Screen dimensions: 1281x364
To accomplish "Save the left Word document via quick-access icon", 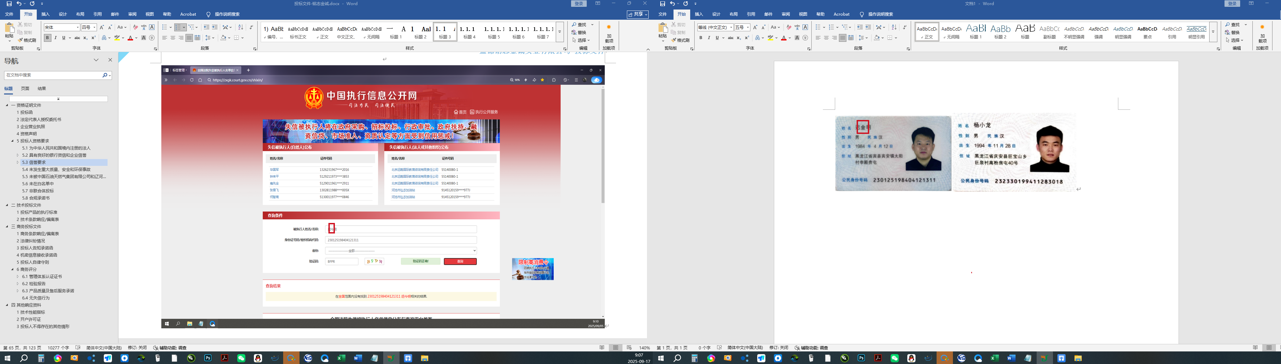I will click(9, 3).
